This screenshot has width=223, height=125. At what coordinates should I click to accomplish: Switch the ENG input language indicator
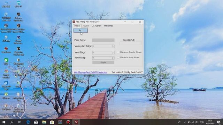point(202,122)
